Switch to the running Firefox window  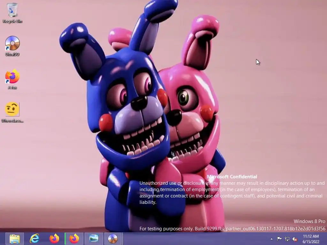tap(74, 239)
